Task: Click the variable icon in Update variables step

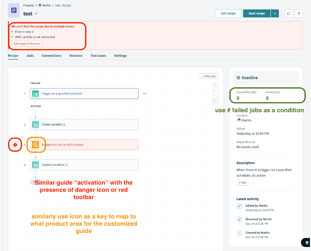Action: (x=35, y=165)
